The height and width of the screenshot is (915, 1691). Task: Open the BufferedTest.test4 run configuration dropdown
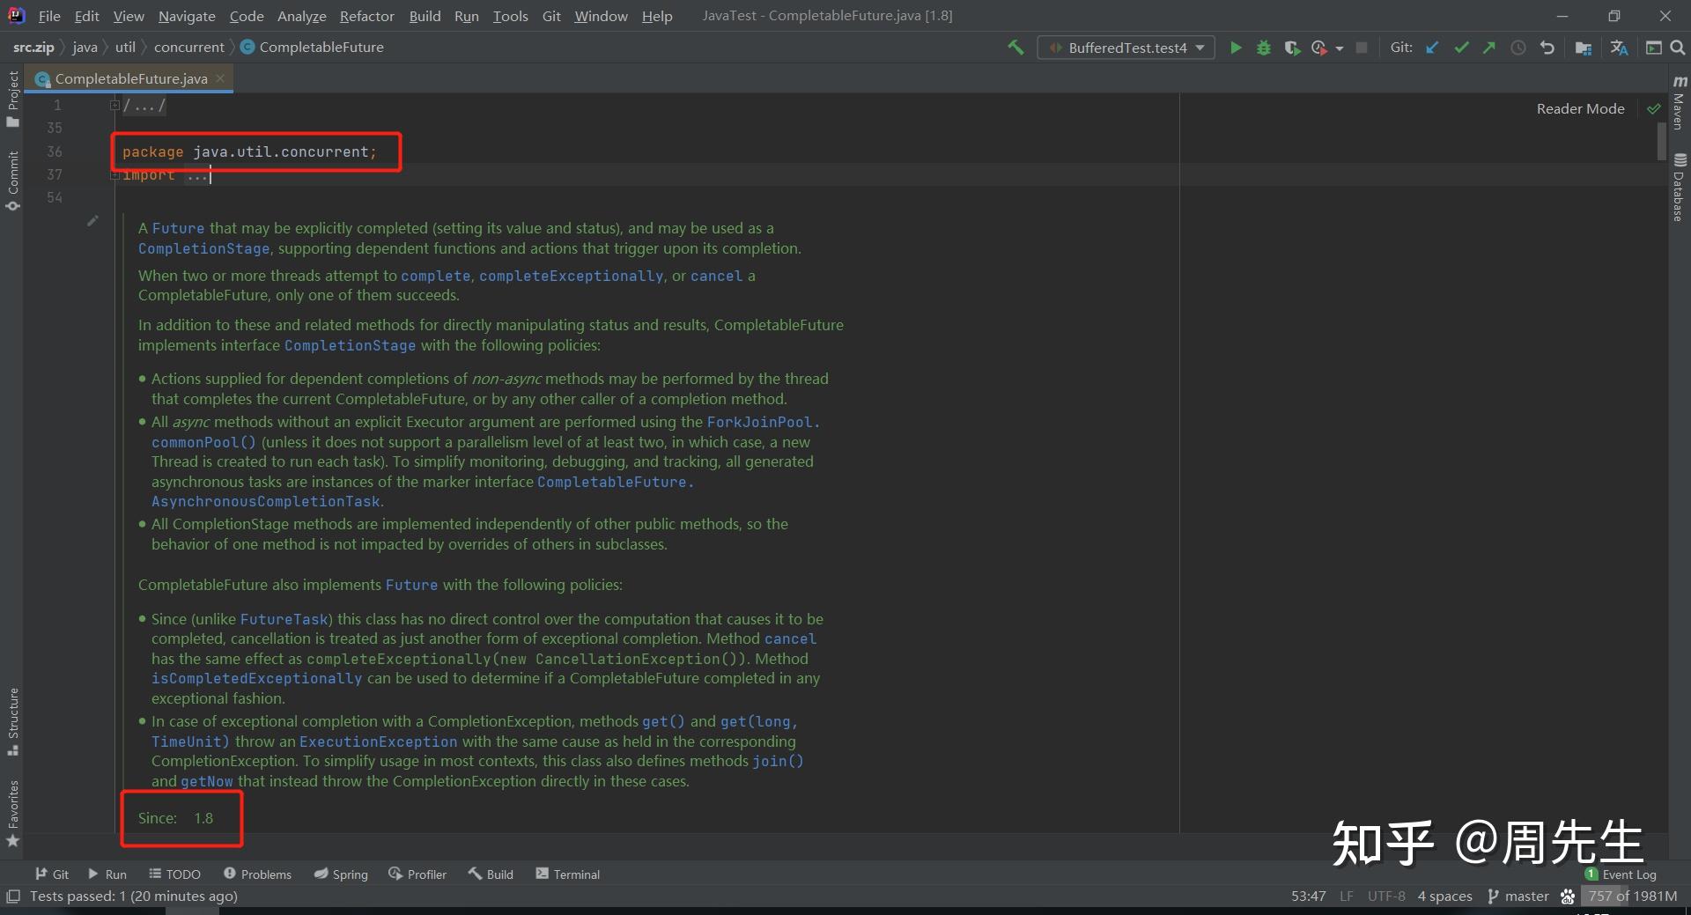pyautogui.click(x=1126, y=48)
